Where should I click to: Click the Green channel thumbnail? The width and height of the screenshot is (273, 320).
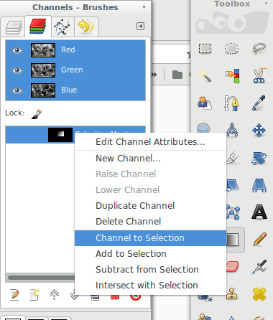tap(43, 70)
